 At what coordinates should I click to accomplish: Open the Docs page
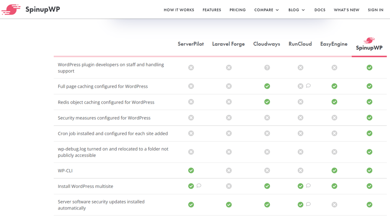coord(320,10)
